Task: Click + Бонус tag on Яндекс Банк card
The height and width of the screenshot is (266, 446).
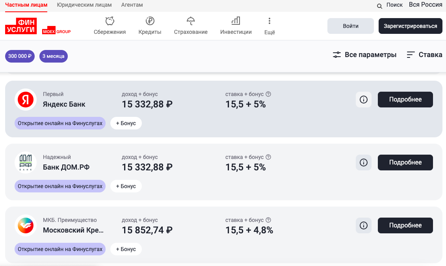Action: click(126, 123)
